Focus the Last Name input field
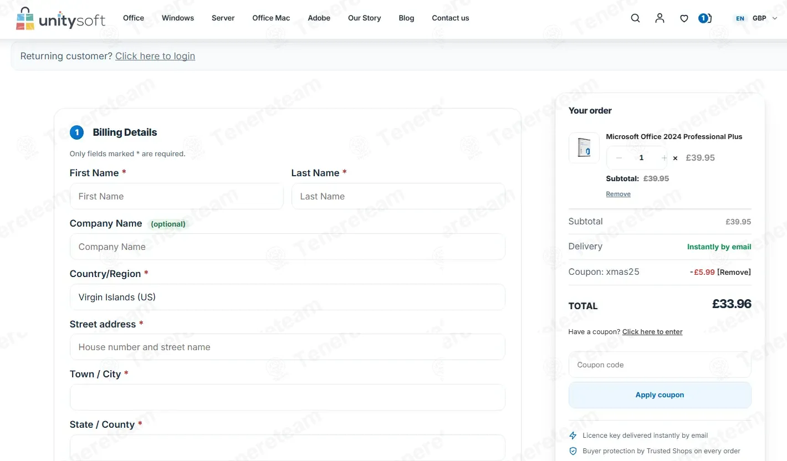787x461 pixels. [x=398, y=196]
